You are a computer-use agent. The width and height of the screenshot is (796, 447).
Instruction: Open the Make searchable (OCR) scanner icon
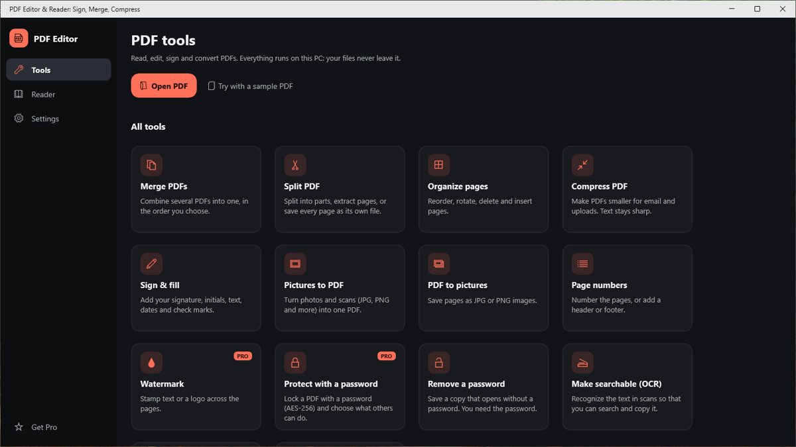[x=582, y=362]
